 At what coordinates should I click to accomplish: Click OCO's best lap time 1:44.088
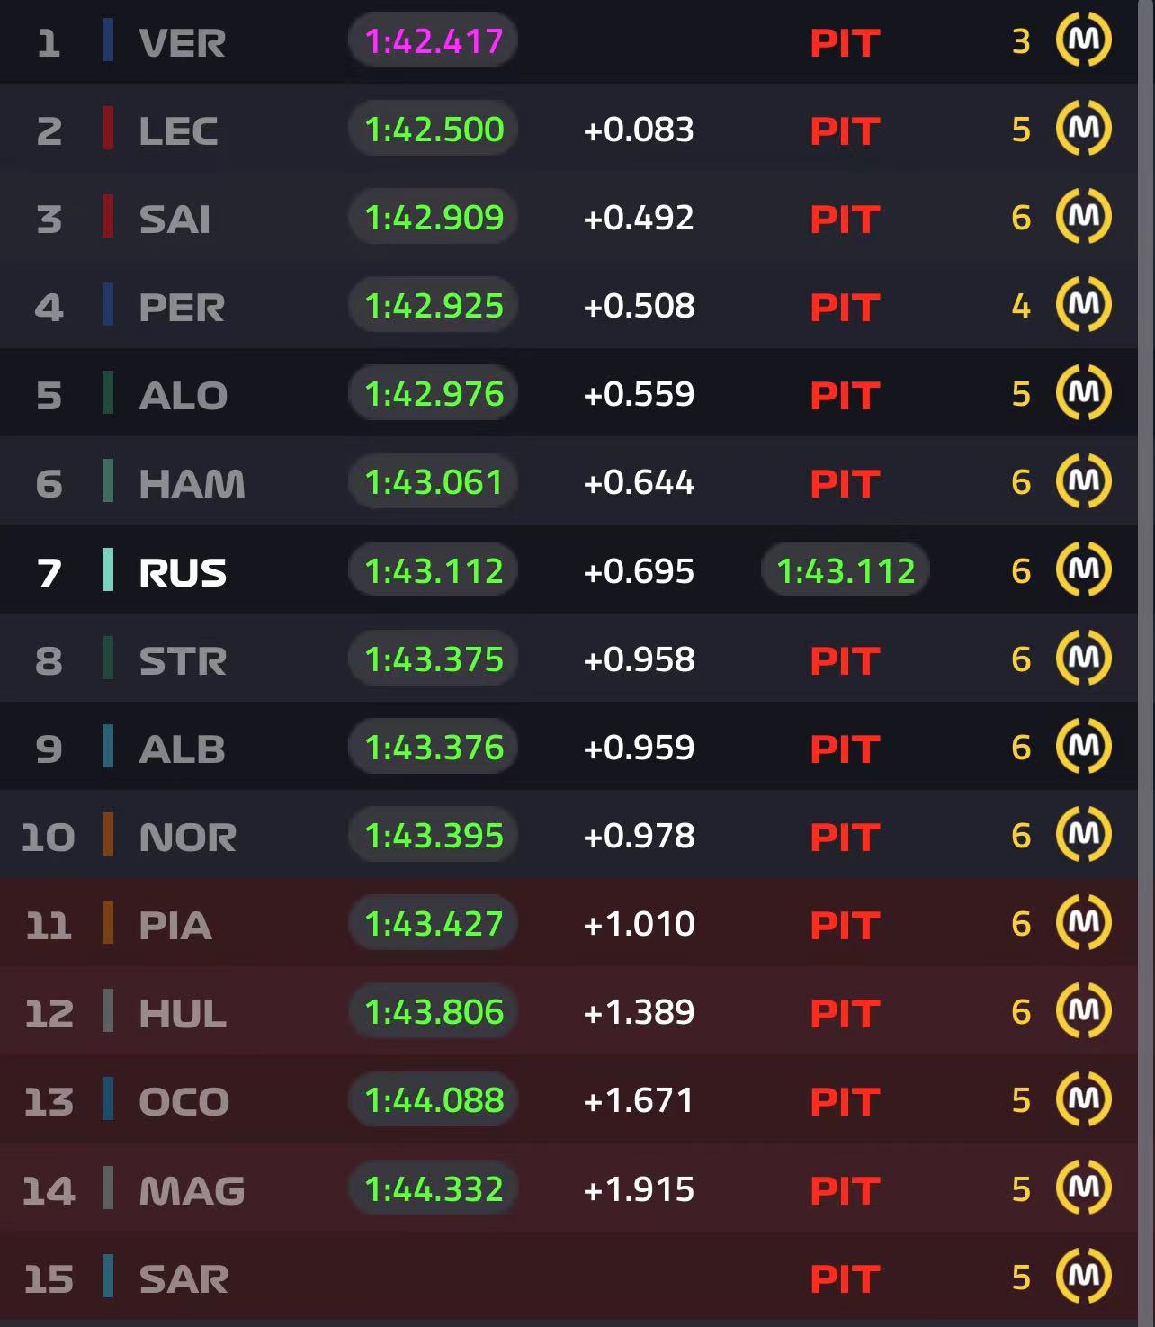(x=433, y=1099)
